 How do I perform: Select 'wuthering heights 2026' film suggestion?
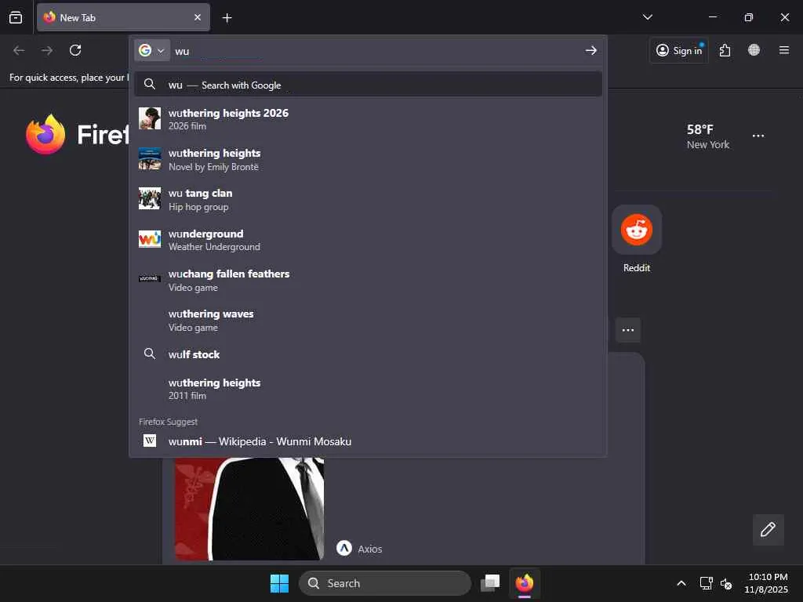368,119
